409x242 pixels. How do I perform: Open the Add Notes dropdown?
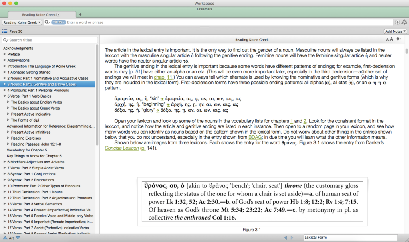[395, 31]
